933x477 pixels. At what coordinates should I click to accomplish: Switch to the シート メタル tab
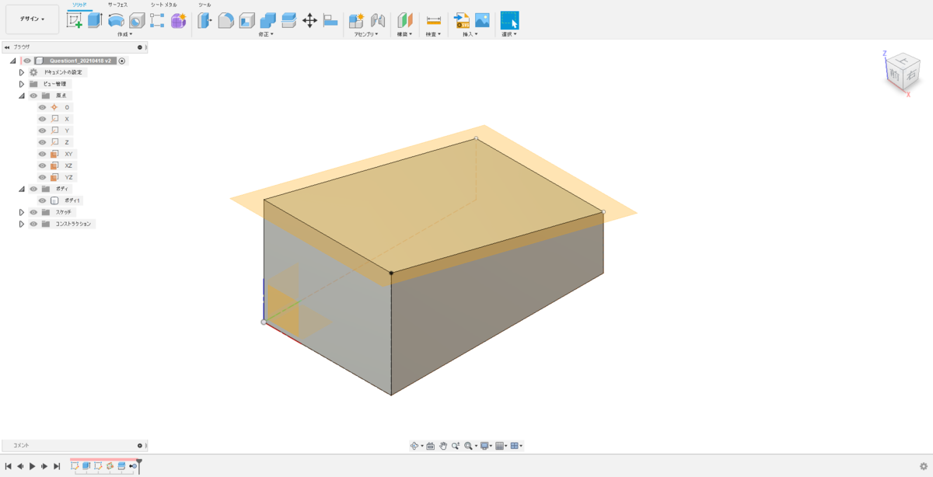pos(164,5)
